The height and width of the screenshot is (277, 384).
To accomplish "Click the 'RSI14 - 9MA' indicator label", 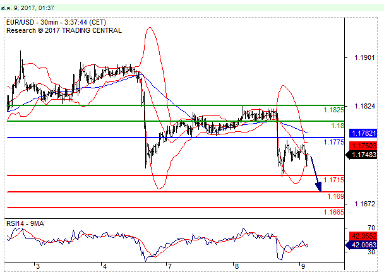I will click(x=25, y=223).
